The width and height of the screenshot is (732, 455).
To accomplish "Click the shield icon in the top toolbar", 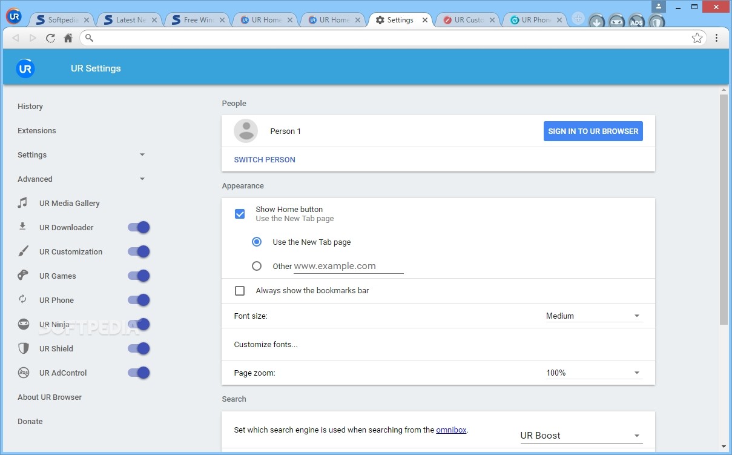I will [656, 22].
